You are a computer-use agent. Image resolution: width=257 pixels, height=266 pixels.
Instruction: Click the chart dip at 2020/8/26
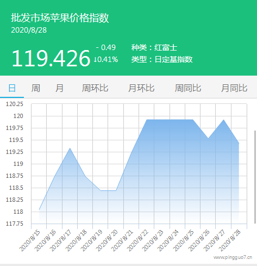coord(208,138)
